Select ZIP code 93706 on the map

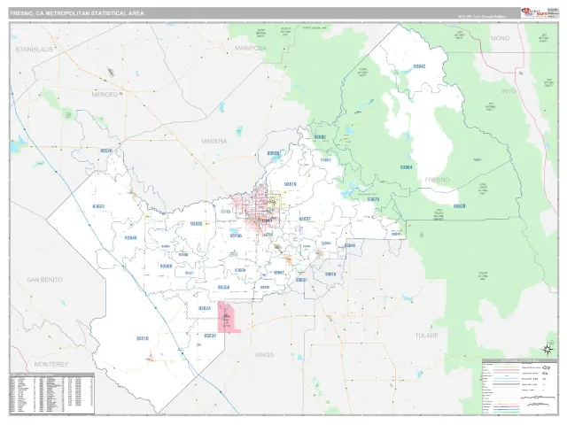236,236
